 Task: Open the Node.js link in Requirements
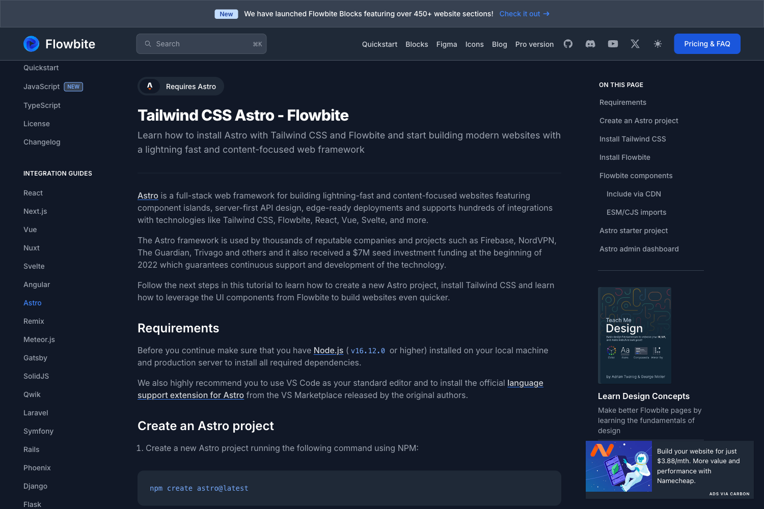[x=329, y=350]
